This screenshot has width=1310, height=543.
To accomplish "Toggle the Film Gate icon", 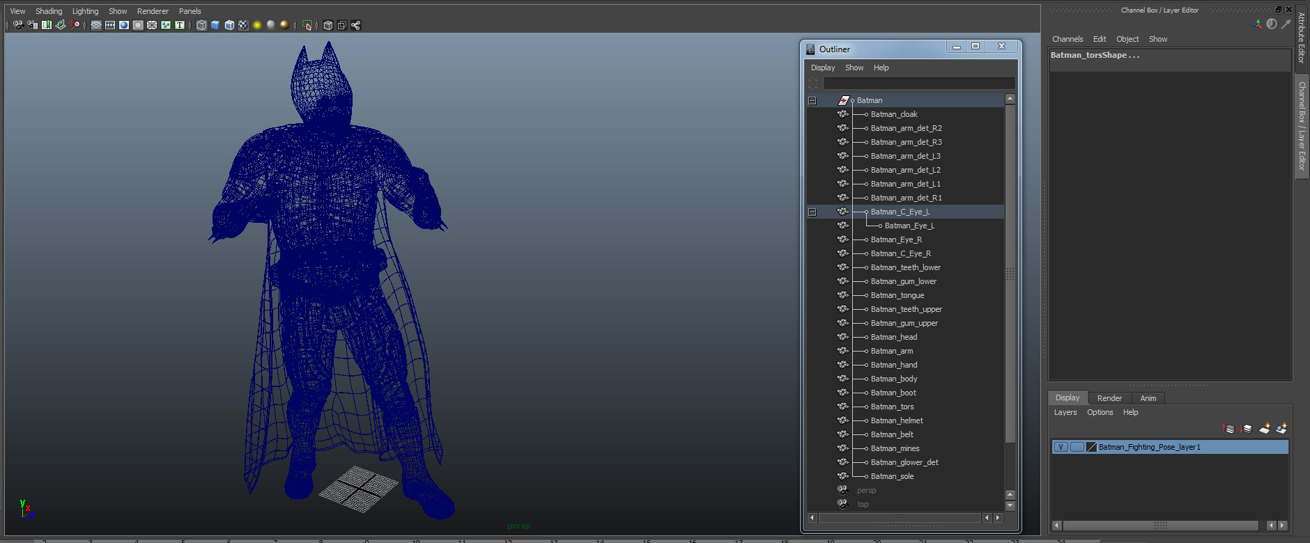I will point(110,25).
